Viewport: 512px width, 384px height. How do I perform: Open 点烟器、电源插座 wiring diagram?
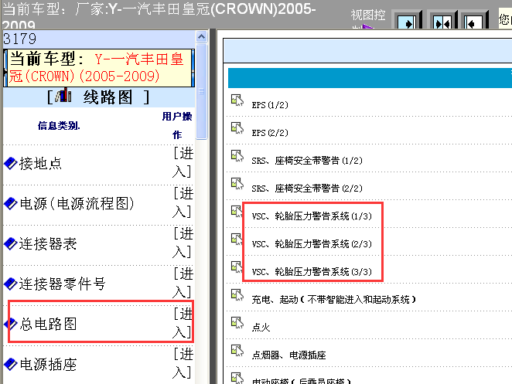tap(288, 355)
